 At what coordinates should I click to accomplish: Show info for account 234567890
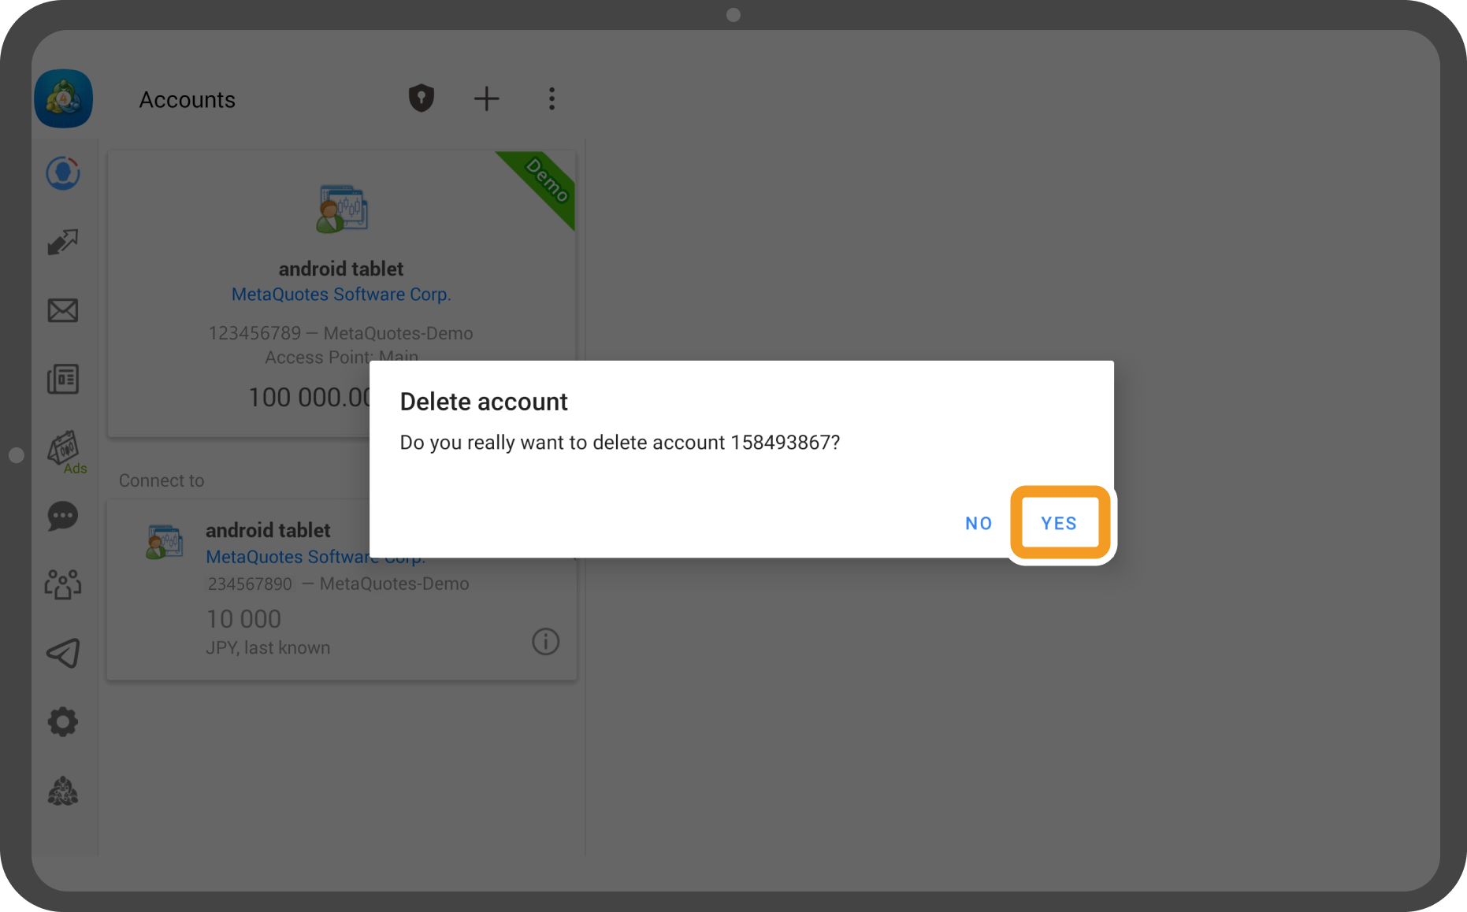pos(545,641)
